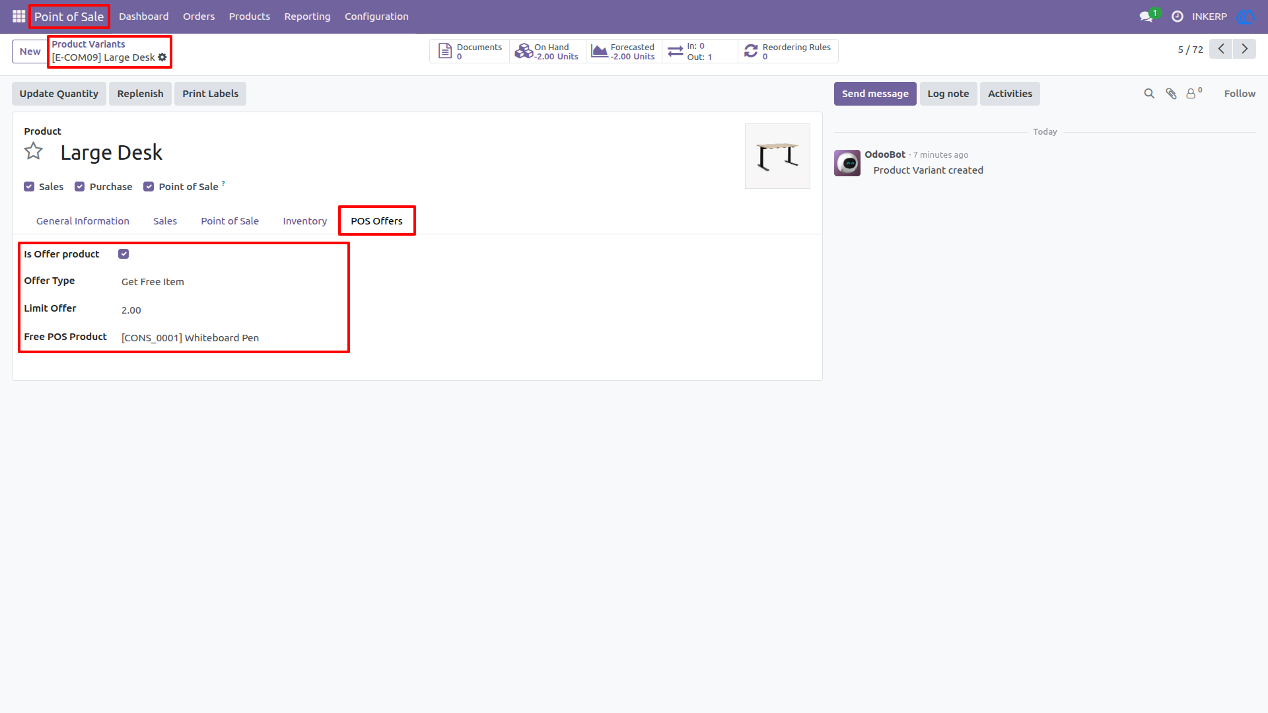Click the Replenish button
This screenshot has width=1268, height=713.
pos(140,94)
